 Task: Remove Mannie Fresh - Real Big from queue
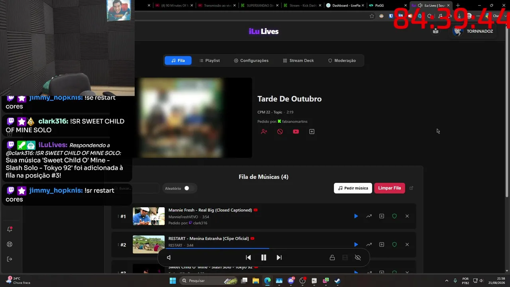407,216
